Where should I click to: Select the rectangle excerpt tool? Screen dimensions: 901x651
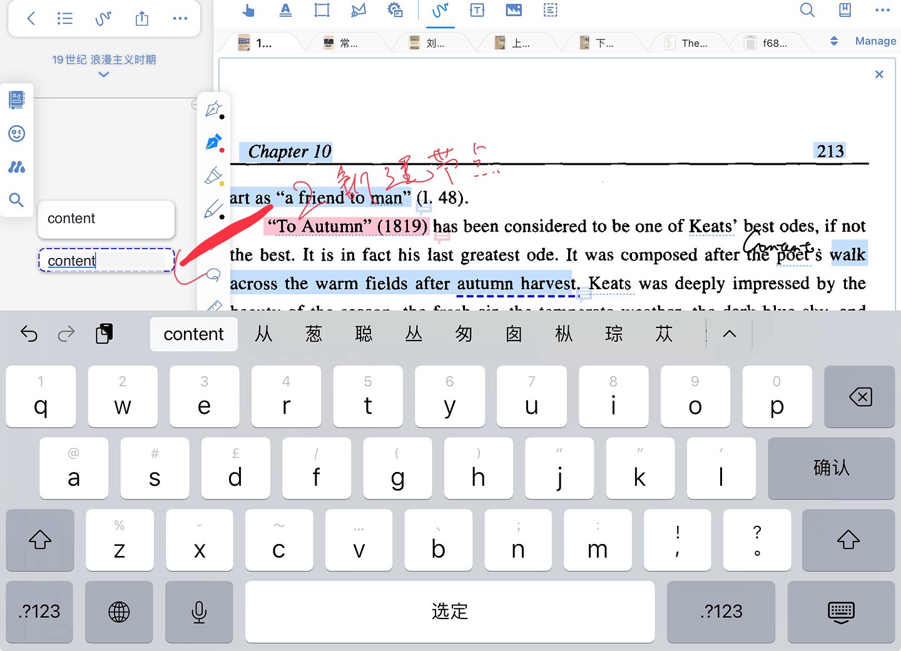pyautogui.click(x=322, y=10)
